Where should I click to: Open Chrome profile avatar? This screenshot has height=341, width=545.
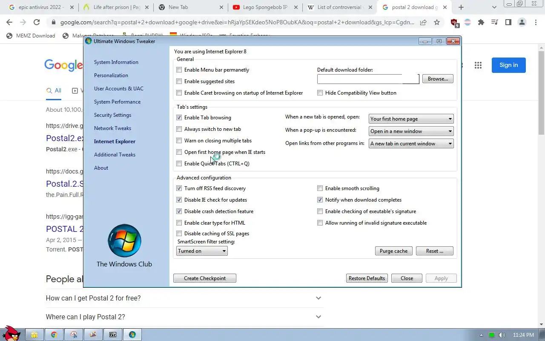click(522, 23)
